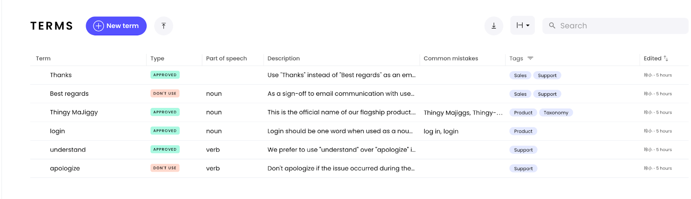
Task: Select the Taxonomy tag chip
Action: 556,113
